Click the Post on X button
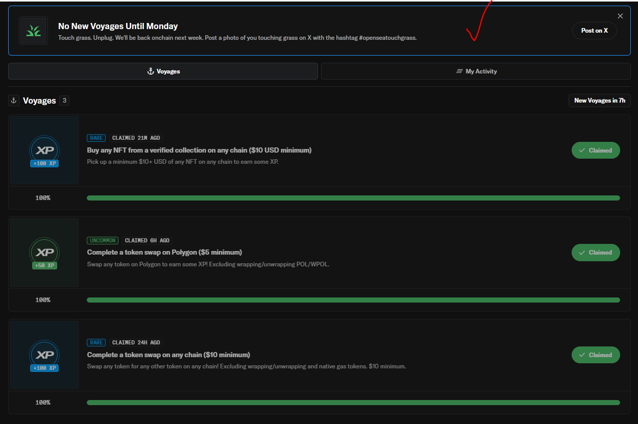 pos(595,31)
